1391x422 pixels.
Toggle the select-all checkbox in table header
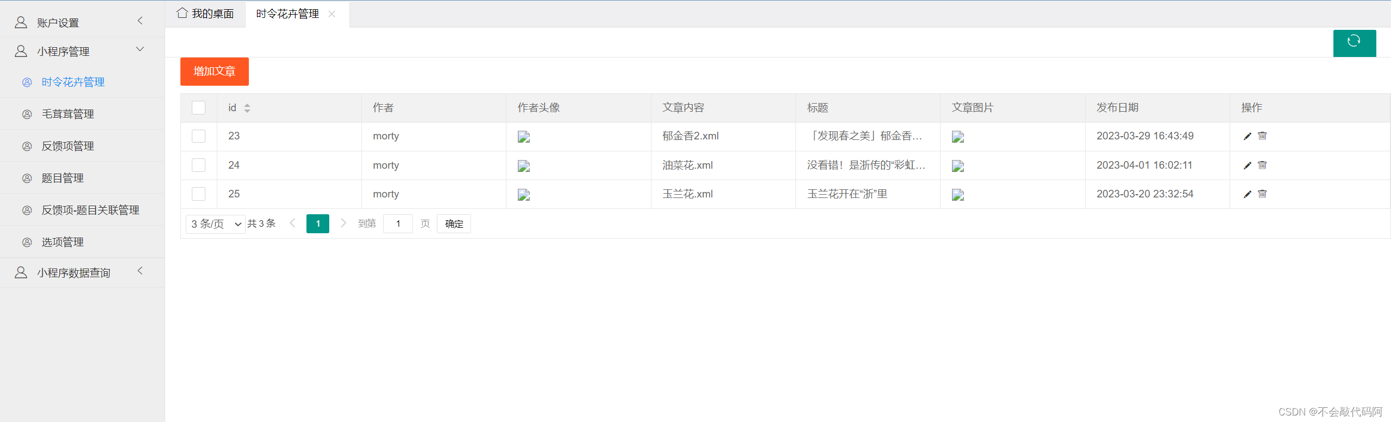pyautogui.click(x=199, y=107)
